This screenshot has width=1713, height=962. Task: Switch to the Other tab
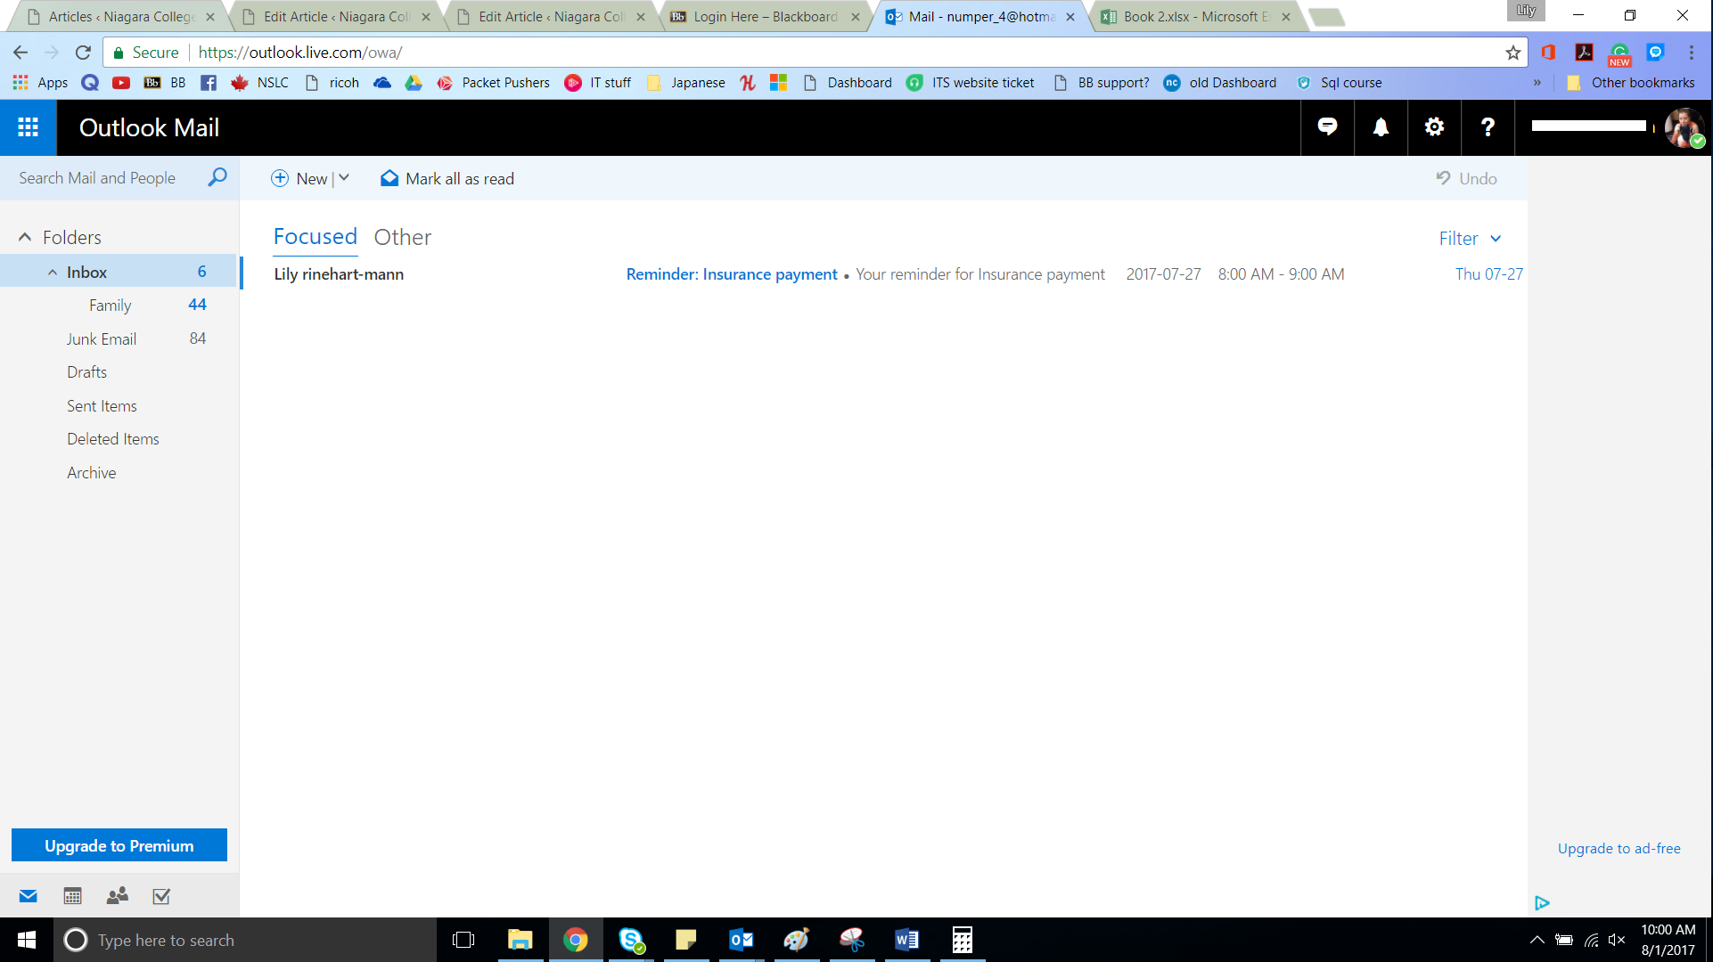click(402, 237)
